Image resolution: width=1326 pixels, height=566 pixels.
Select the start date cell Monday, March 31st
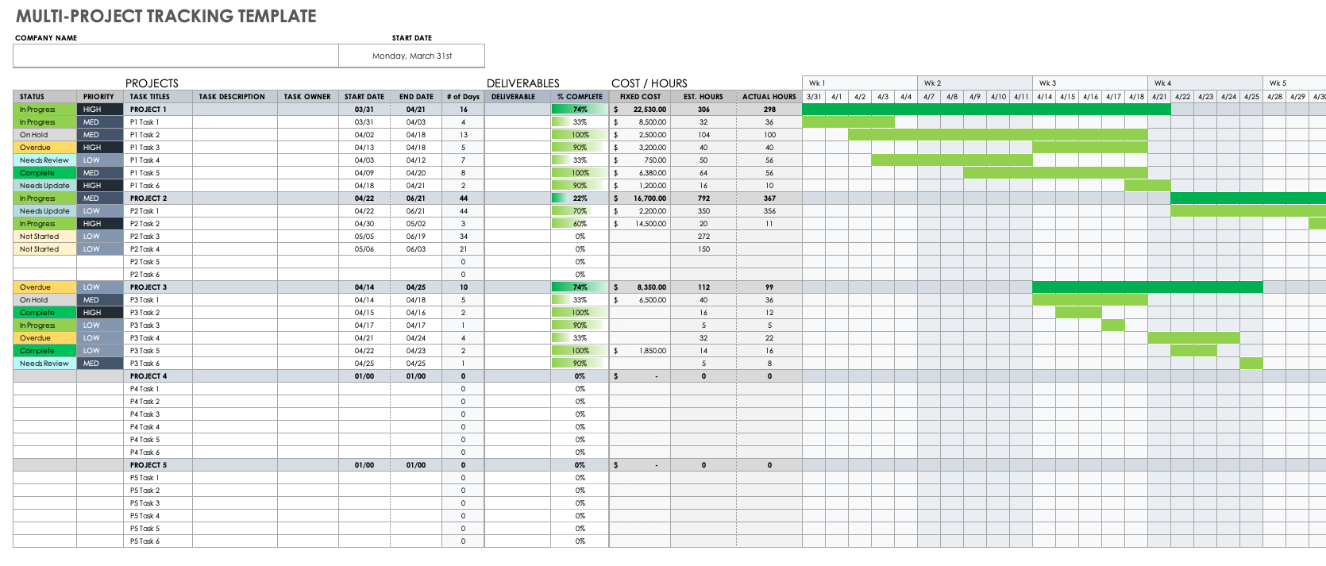(x=411, y=56)
